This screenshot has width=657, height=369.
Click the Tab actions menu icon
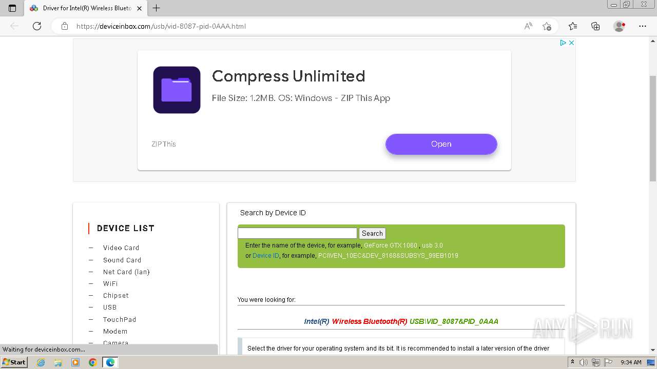[x=12, y=8]
